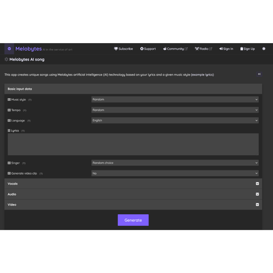The height and width of the screenshot is (273, 273).
Task: Click inside the Lyrics text area
Action: [133, 144]
